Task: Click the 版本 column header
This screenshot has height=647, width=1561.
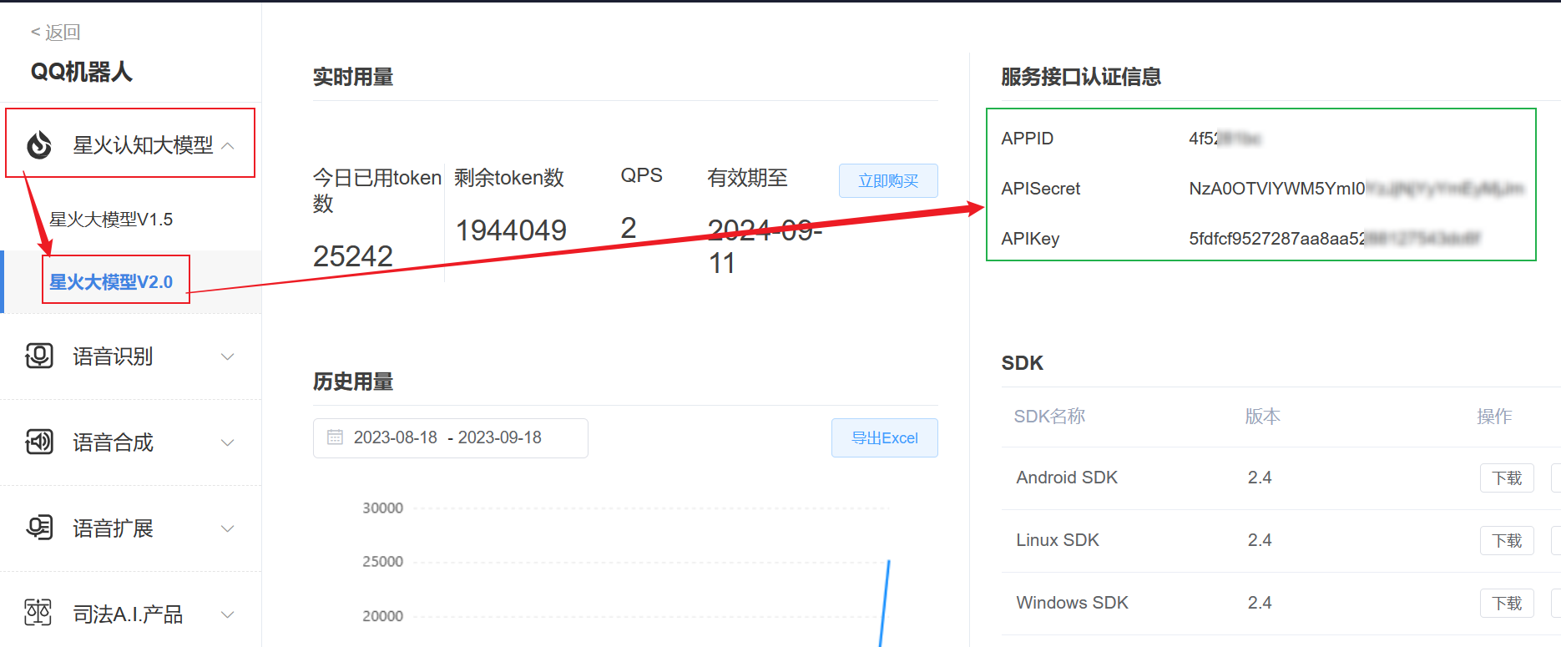Action: pos(1262,417)
